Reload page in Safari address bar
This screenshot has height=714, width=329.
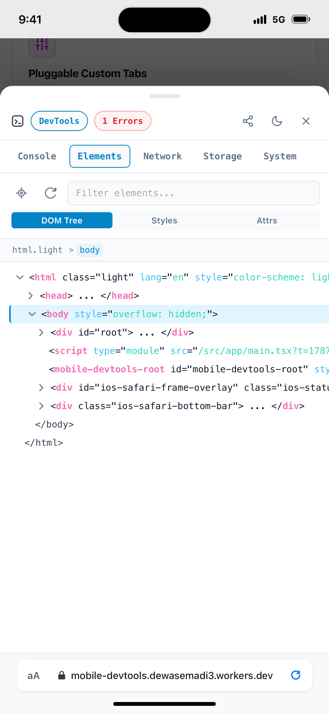coord(296,675)
